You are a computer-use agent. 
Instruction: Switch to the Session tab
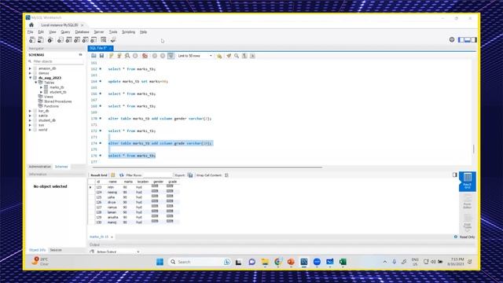(x=56, y=250)
